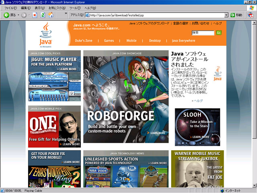Open the お気に入り(A) favorites menu
This screenshot has height=193, width=257.
click(x=57, y=8)
